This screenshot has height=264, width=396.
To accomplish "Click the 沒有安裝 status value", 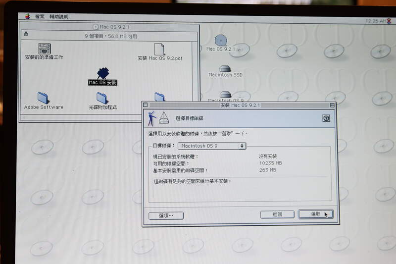I will pos(268,157).
